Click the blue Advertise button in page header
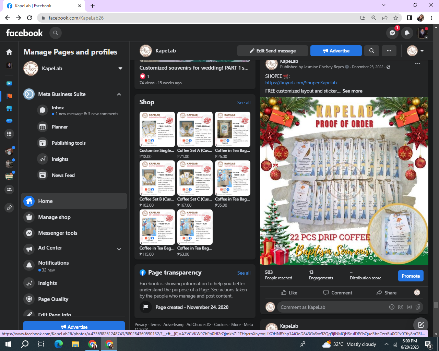The width and height of the screenshot is (439, 351). tap(336, 51)
